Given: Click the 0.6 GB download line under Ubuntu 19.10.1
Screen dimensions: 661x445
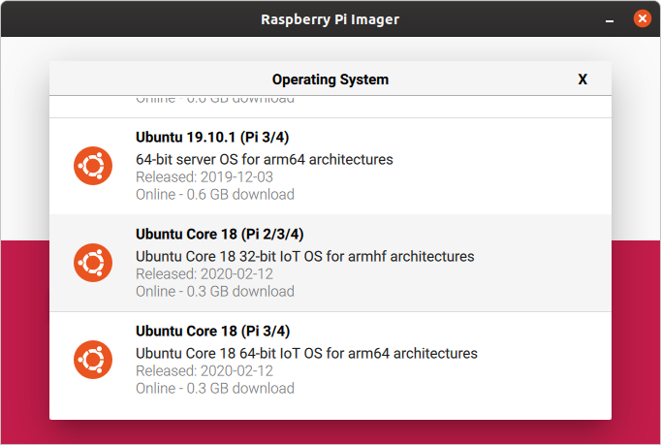Looking at the screenshot, I should pyautogui.click(x=214, y=194).
